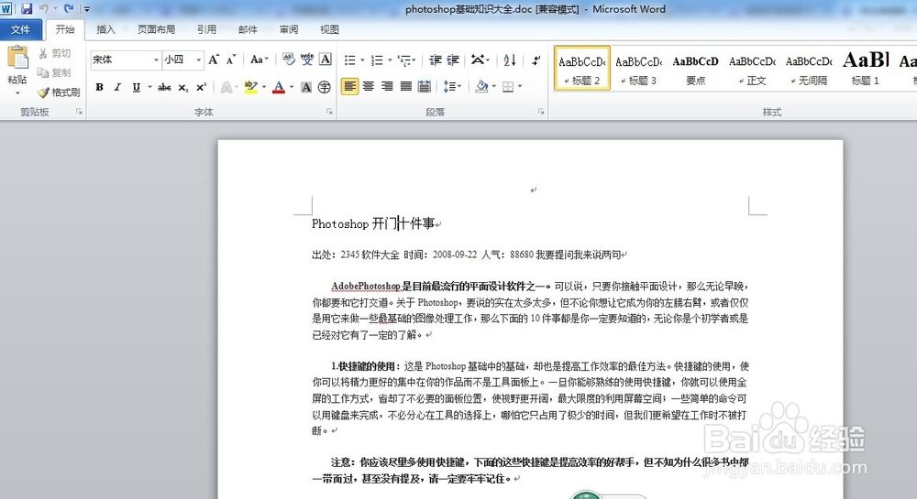Screen dimensions: 917x499
Task: Click the Save icon in quick access toolbar
Action: pos(27,9)
